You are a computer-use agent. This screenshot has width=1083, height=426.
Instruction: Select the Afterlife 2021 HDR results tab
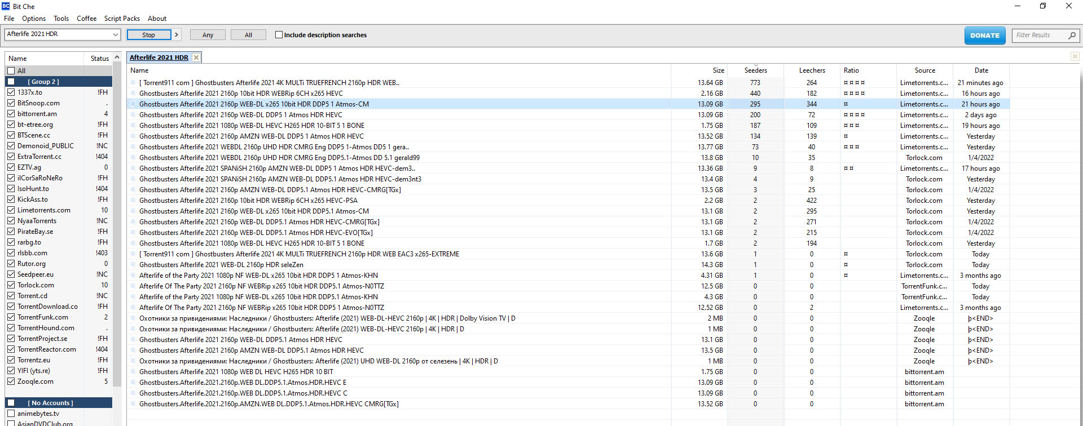pyautogui.click(x=159, y=57)
